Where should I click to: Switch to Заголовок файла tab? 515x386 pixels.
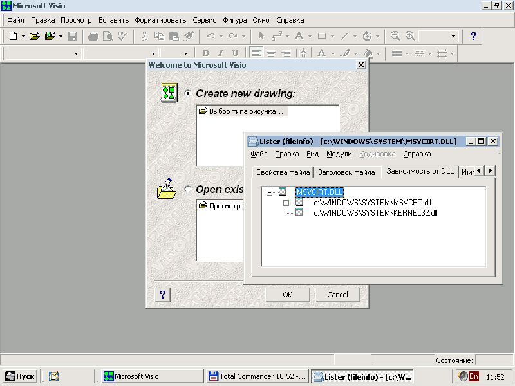point(346,172)
